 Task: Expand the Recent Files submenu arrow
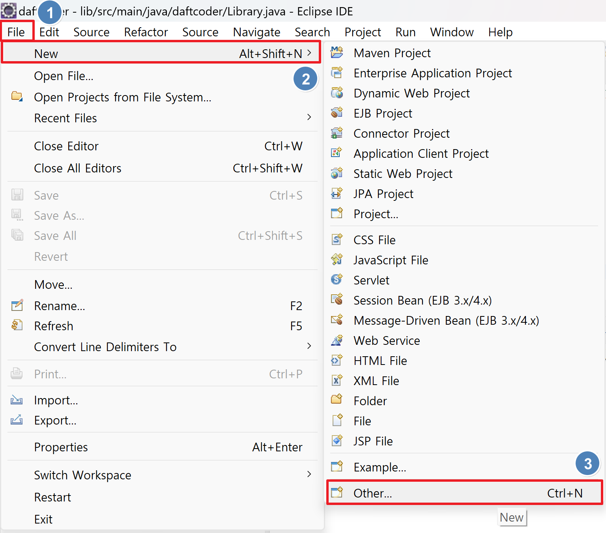pyautogui.click(x=309, y=117)
